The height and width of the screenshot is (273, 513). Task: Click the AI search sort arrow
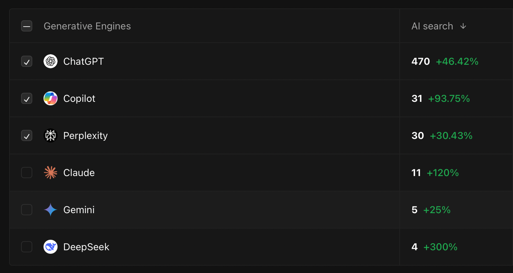(x=463, y=26)
